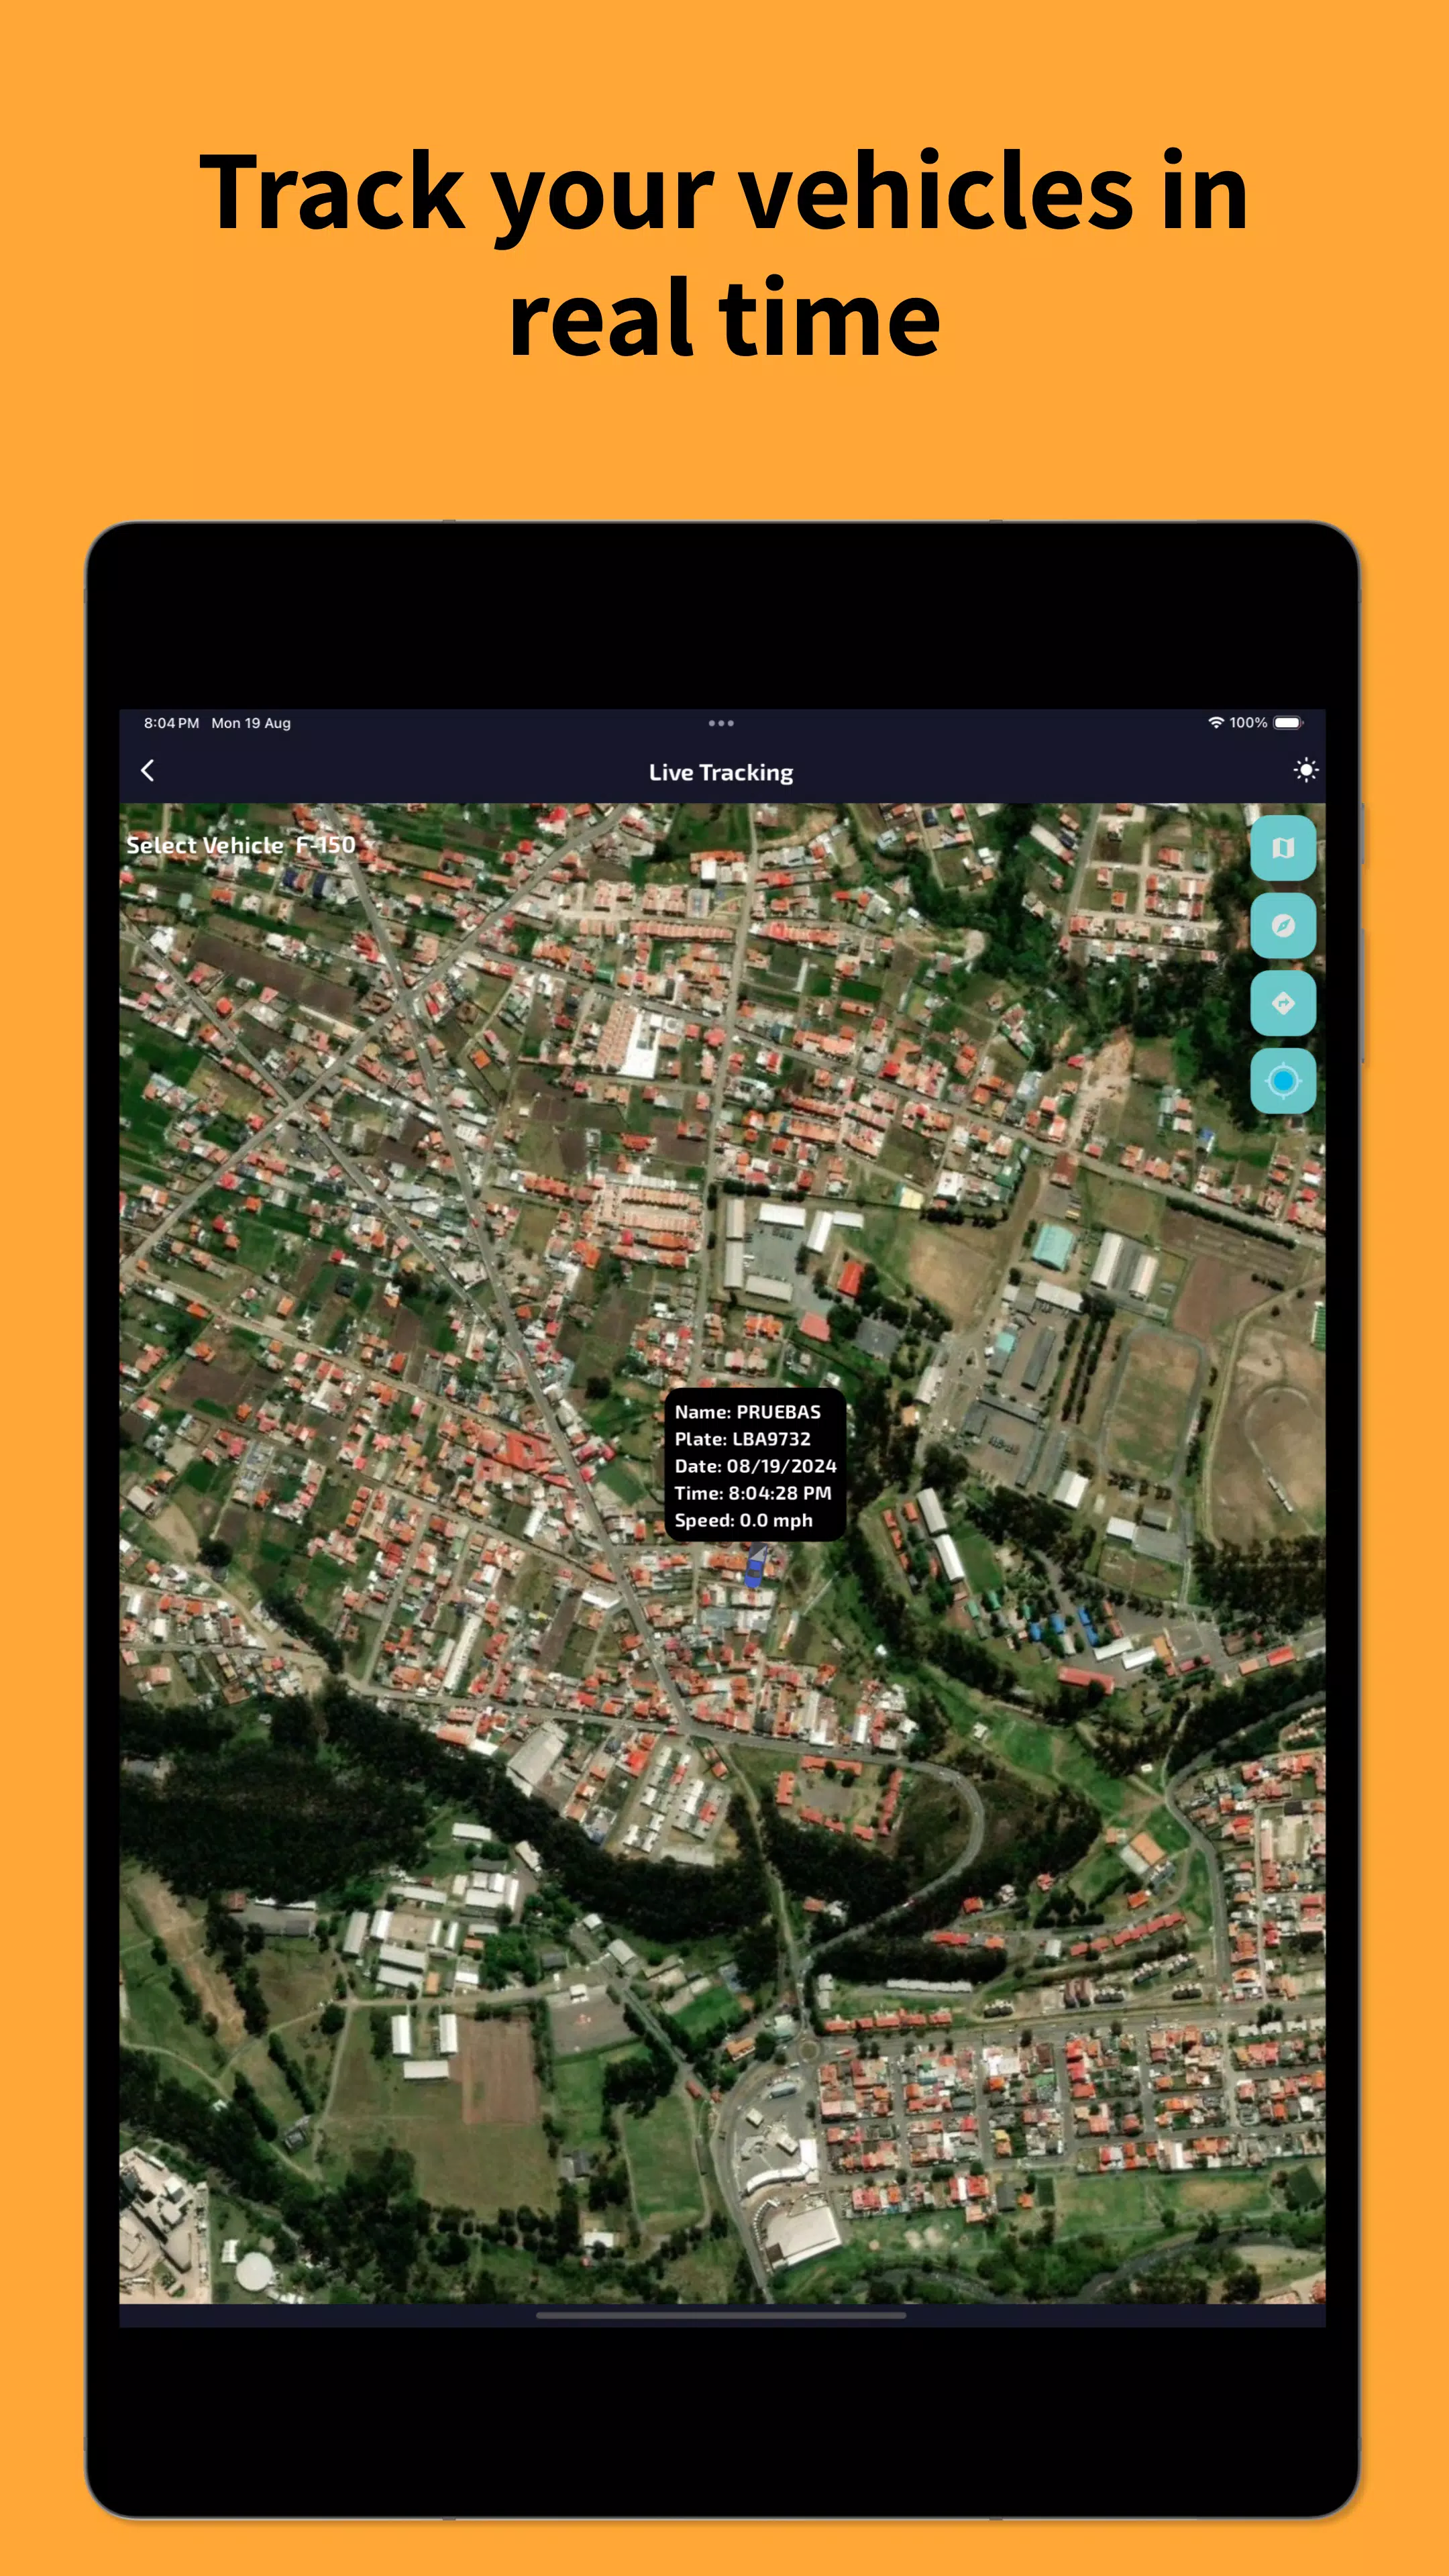Go back using the left chevron
This screenshot has width=1449, height=2576.
[x=148, y=770]
